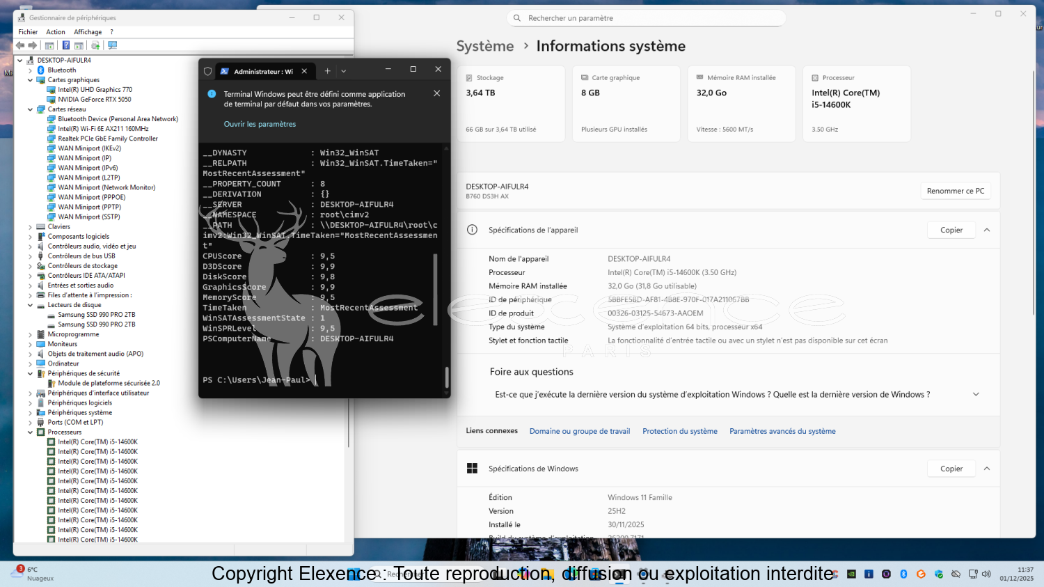Expand the Windows version FAQ question
This screenshot has width=1044, height=587.
tap(976, 394)
